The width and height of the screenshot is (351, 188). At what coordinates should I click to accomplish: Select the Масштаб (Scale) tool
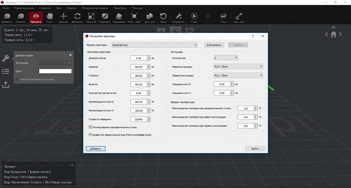[x=91, y=18]
